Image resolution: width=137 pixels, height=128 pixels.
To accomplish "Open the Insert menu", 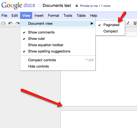I will pos(39,16).
